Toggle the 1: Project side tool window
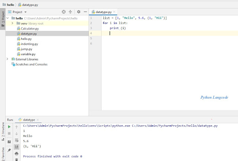238x161 pixels. coord(3,19)
